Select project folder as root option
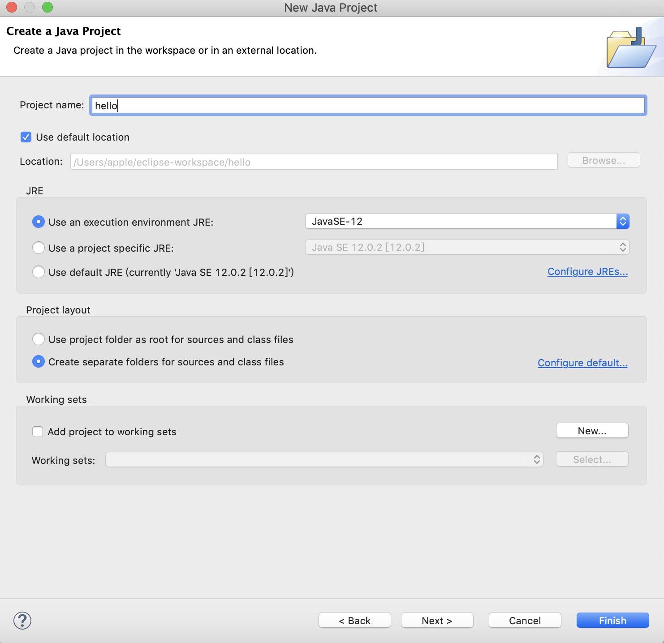Screen dimensions: 664x643 39,339
